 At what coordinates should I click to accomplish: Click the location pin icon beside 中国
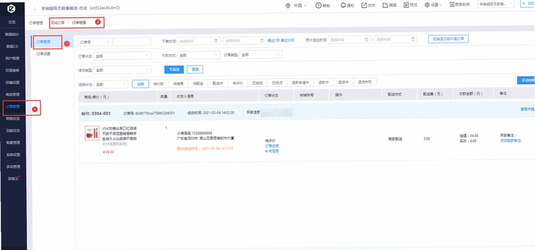click(288, 6)
